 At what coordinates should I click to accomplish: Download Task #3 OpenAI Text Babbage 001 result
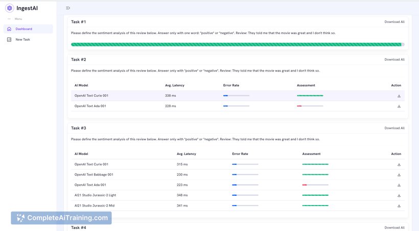[x=399, y=175]
